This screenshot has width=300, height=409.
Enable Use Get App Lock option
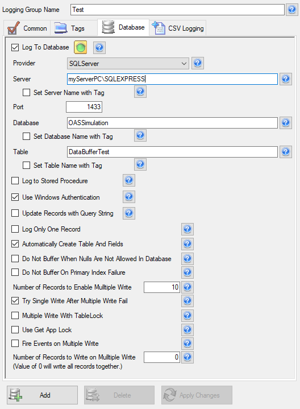15,330
